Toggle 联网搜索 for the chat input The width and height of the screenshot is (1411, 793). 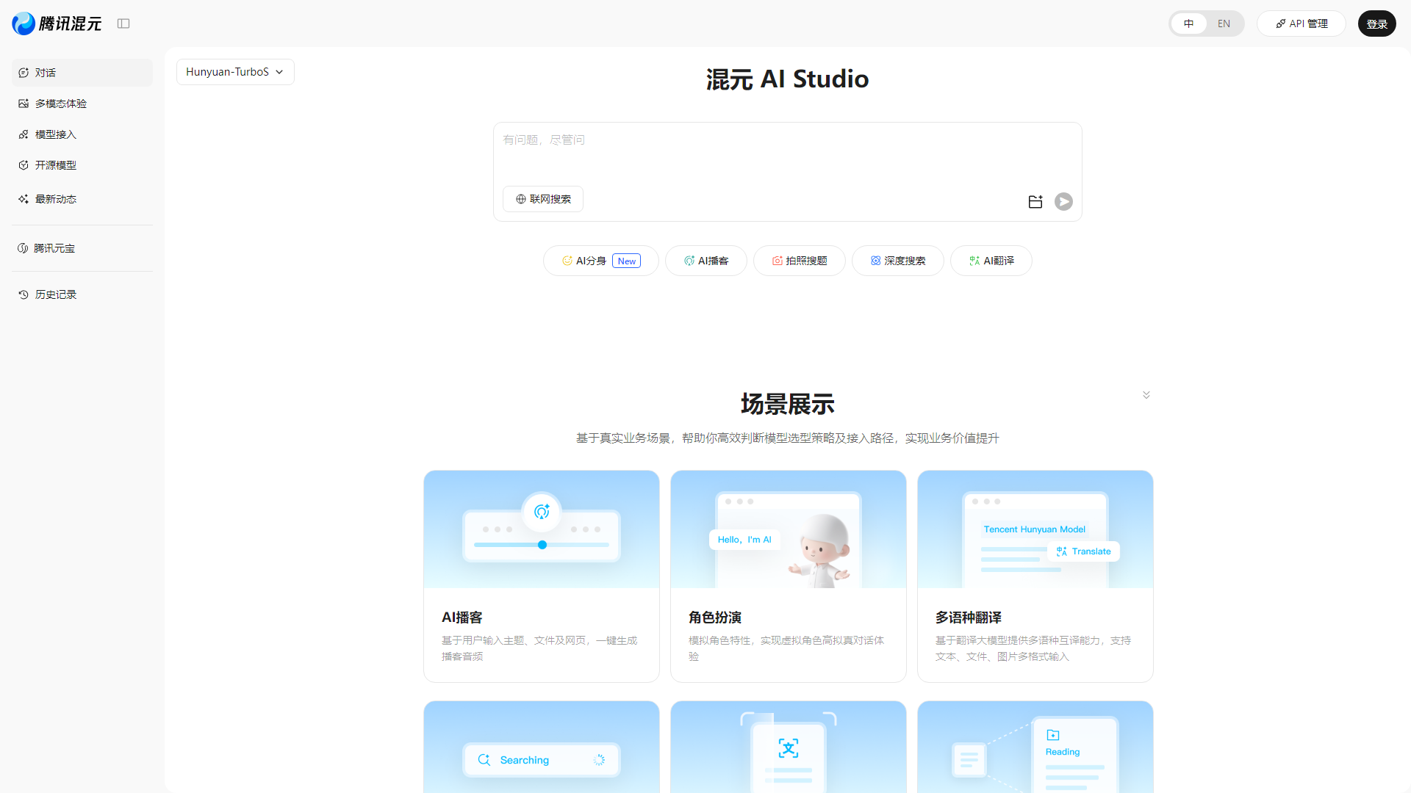coord(542,198)
